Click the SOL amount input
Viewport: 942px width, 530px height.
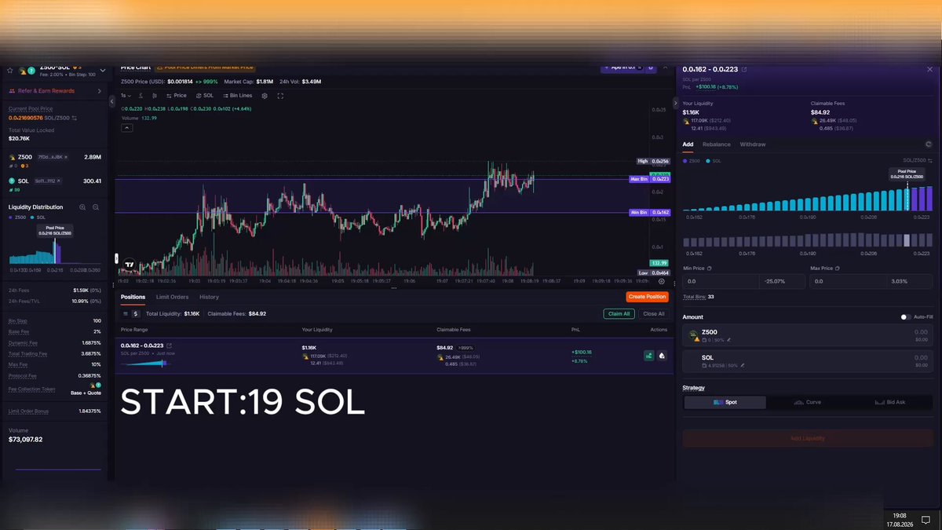pos(808,360)
